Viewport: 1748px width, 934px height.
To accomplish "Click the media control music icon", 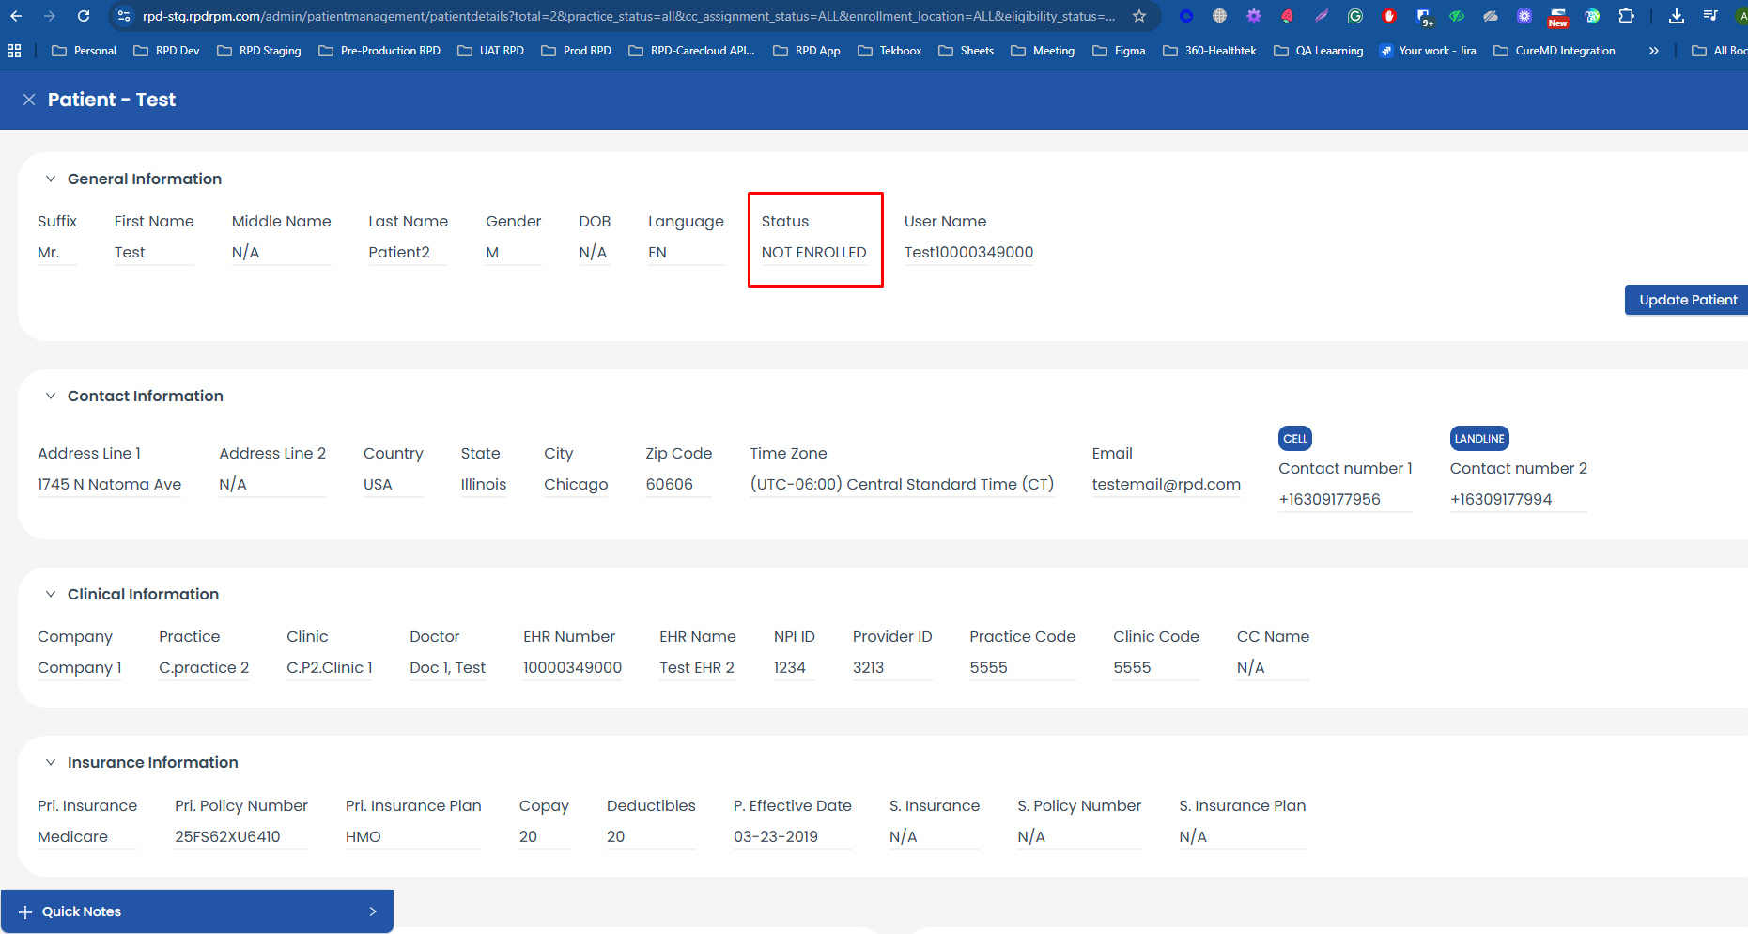I will tap(1709, 16).
